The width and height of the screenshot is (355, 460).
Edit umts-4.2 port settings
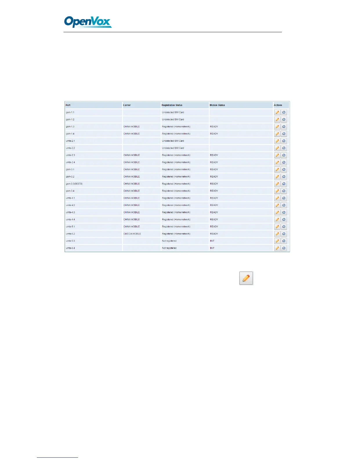point(277,205)
